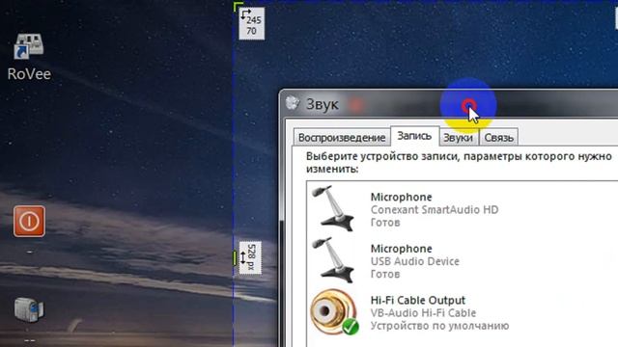Open the camcorder desktop icon

(29, 309)
